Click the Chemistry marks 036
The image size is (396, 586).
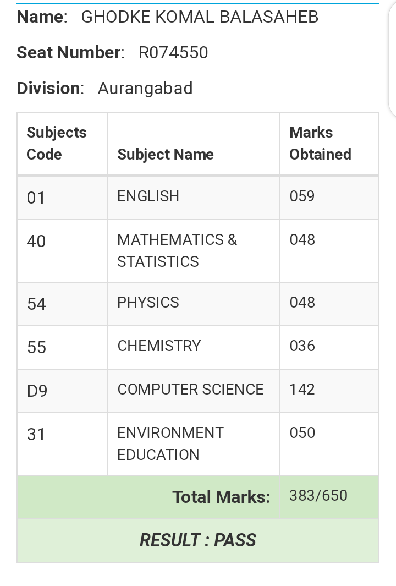click(302, 346)
